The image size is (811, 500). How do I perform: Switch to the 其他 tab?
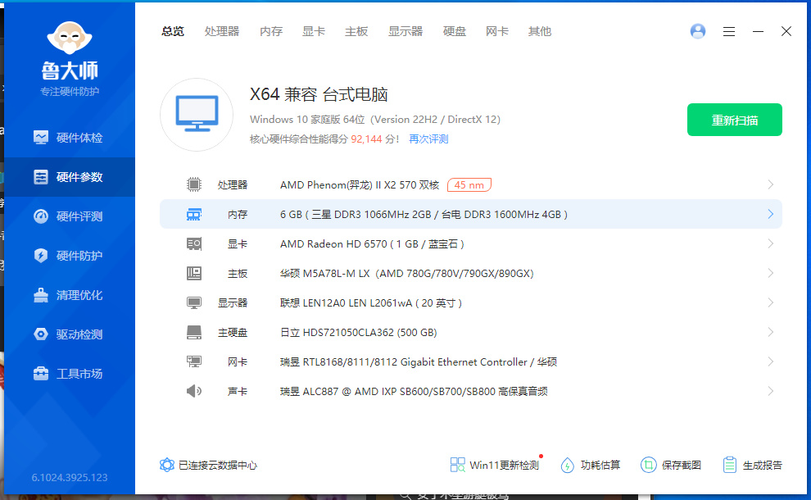540,32
